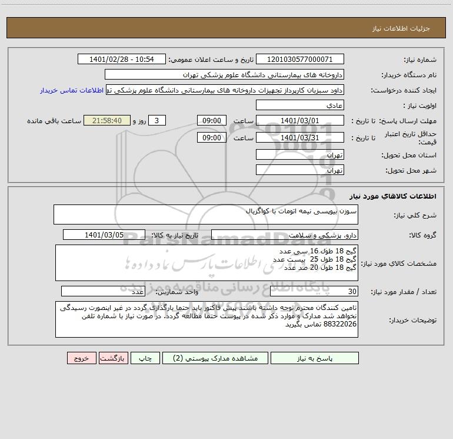453x439 pixels.
Task: Click the گروه کالا label
Action: coord(423,235)
